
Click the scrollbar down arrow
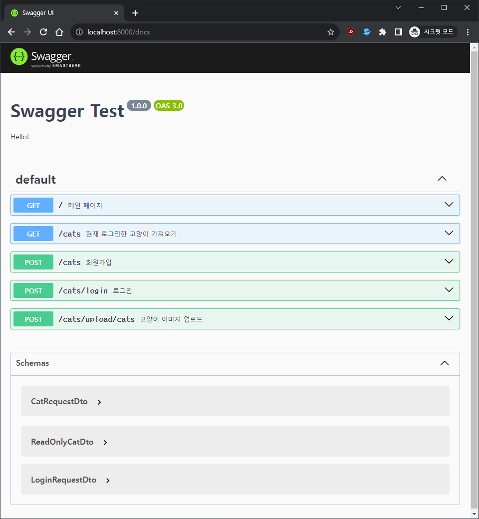point(475,515)
